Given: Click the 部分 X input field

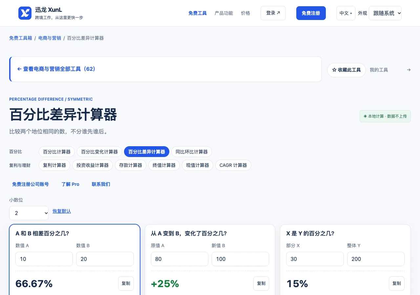Looking at the screenshot, I should (x=315, y=259).
